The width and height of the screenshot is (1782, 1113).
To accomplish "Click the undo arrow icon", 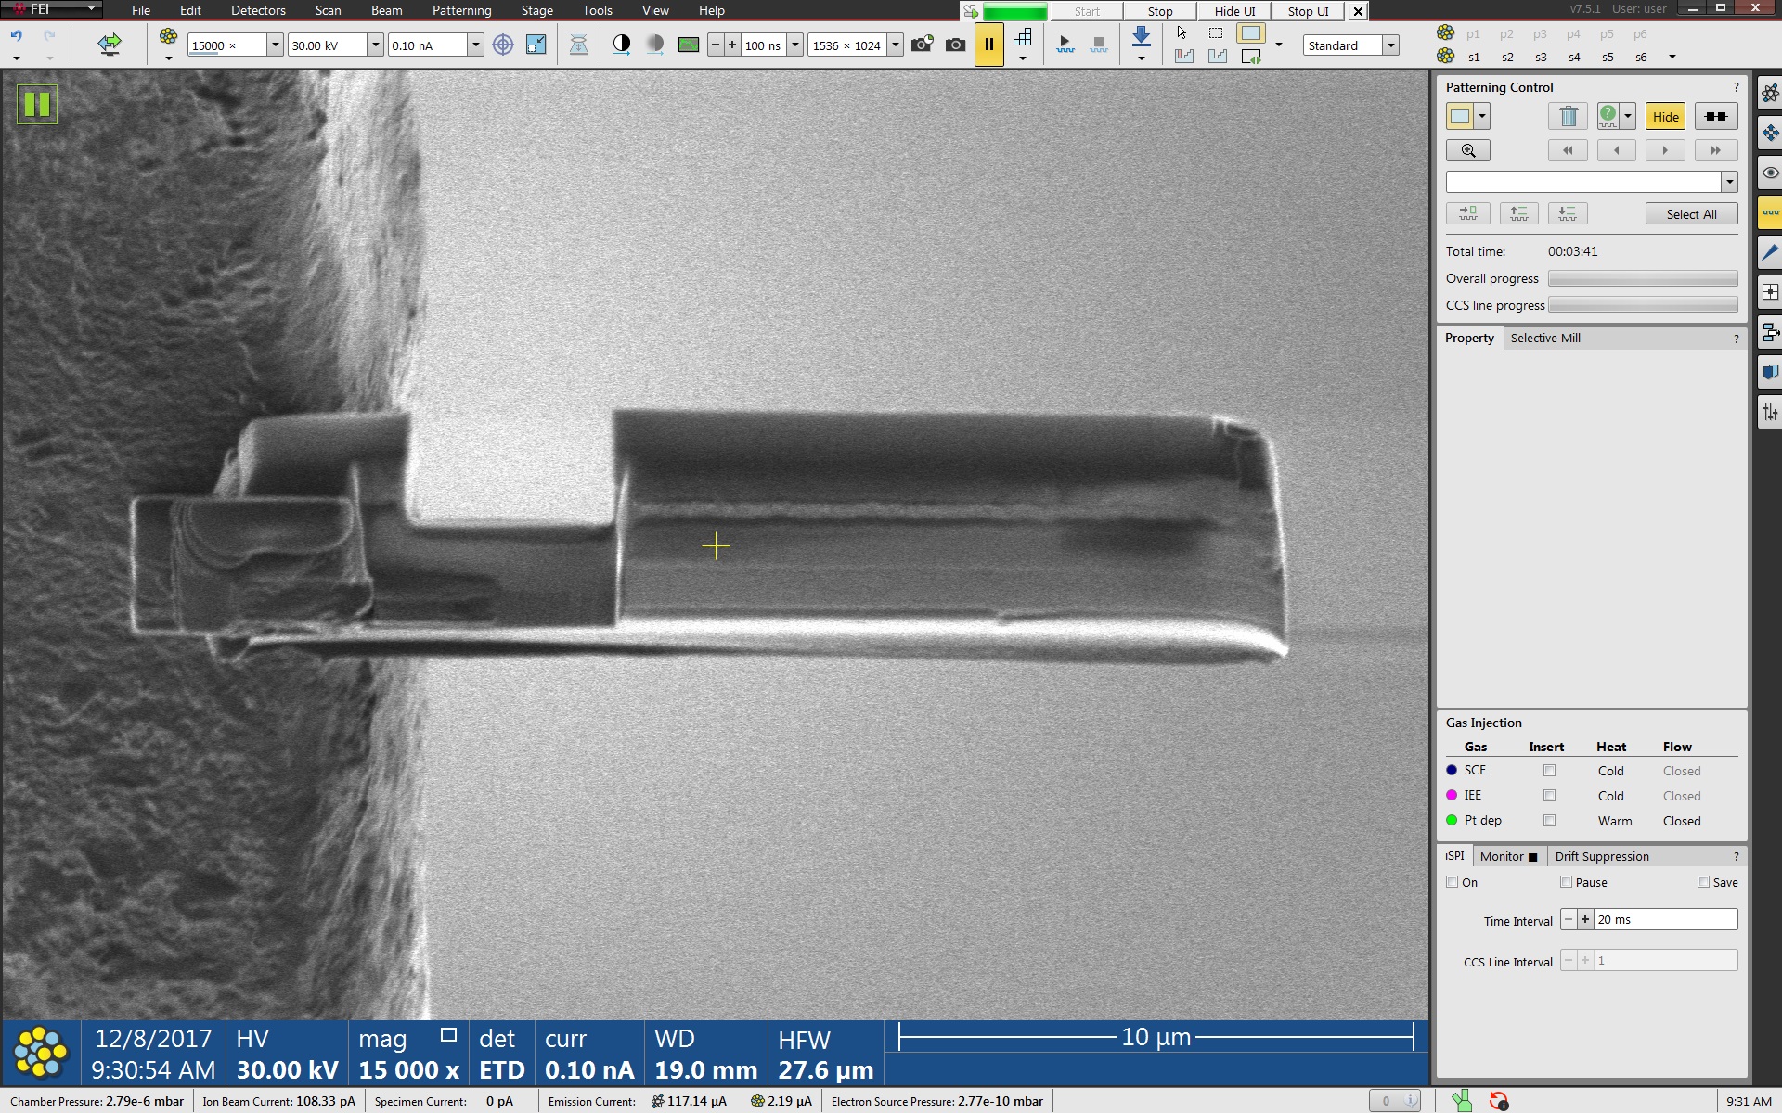I will point(17,36).
